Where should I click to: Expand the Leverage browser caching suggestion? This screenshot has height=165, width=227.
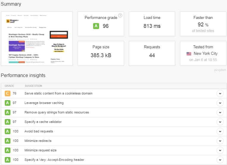point(220,103)
